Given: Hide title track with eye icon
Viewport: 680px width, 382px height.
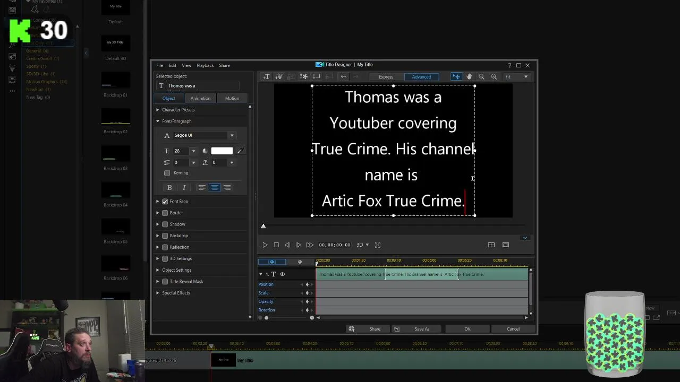Looking at the screenshot, I should [282, 274].
